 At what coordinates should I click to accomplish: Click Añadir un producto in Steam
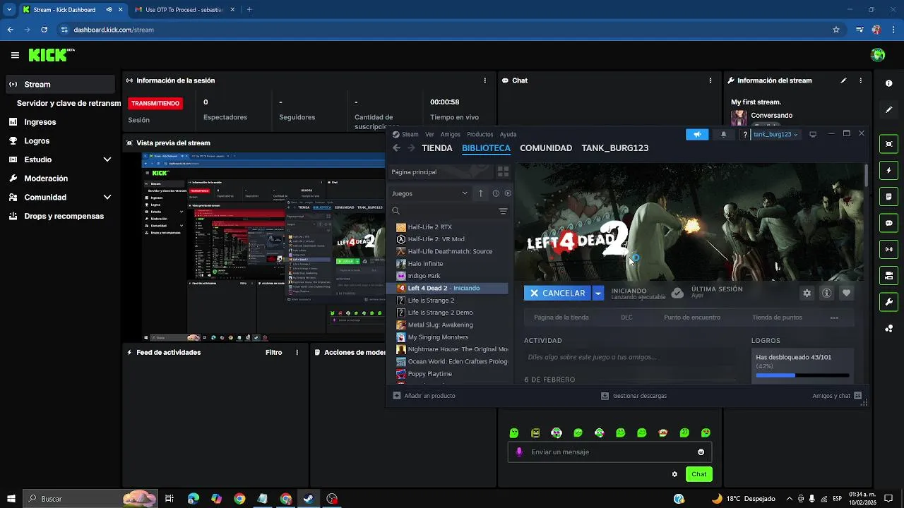tap(424, 396)
